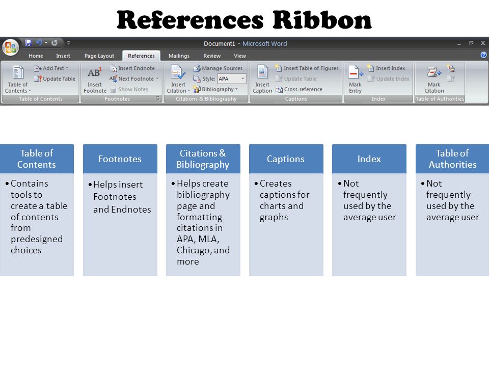The width and height of the screenshot is (489, 367).
Task: Minimize the Word window
Action: click(x=459, y=43)
